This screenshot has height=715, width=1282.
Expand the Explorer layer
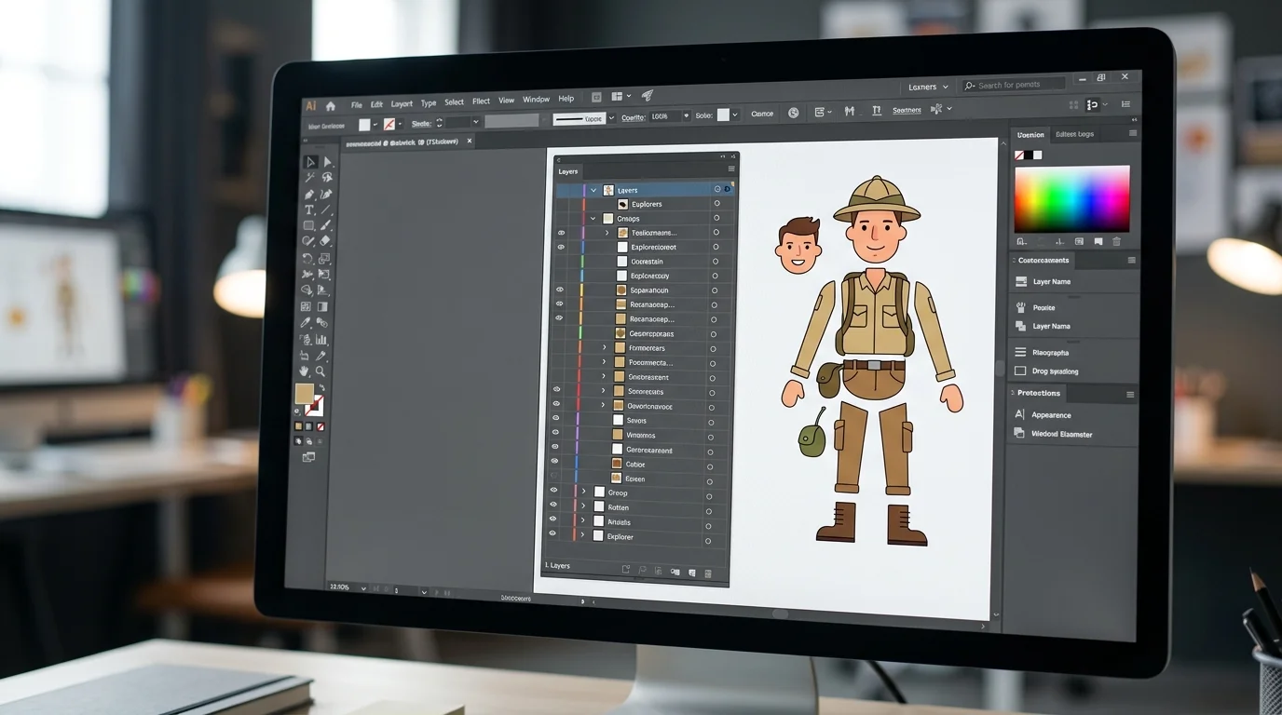tap(583, 536)
